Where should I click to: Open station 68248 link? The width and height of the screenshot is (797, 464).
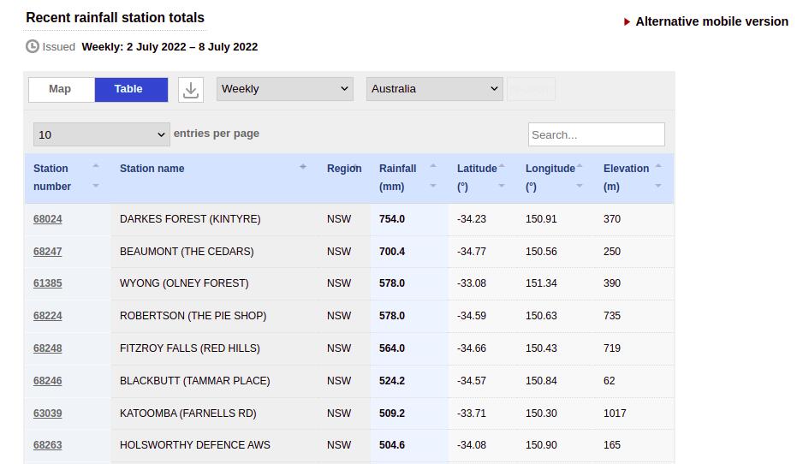tap(48, 348)
